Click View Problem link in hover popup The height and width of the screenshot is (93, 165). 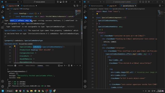pos(11,44)
